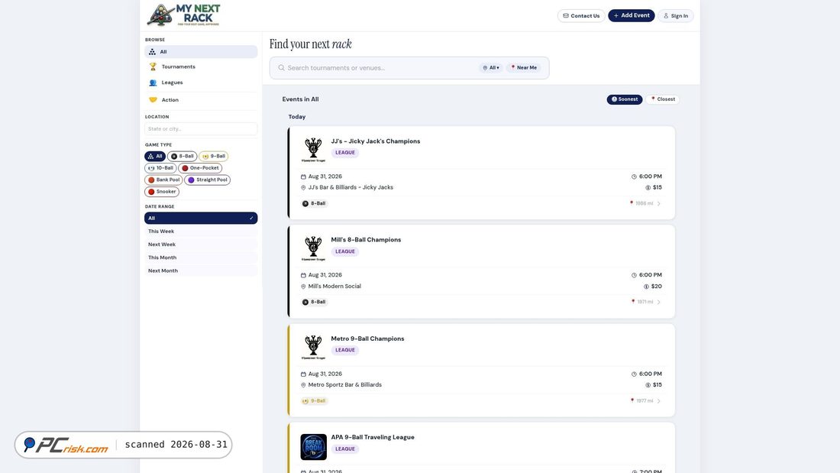840x473 pixels.
Task: Click the trophy icon beside Tournaments
Action: [153, 66]
